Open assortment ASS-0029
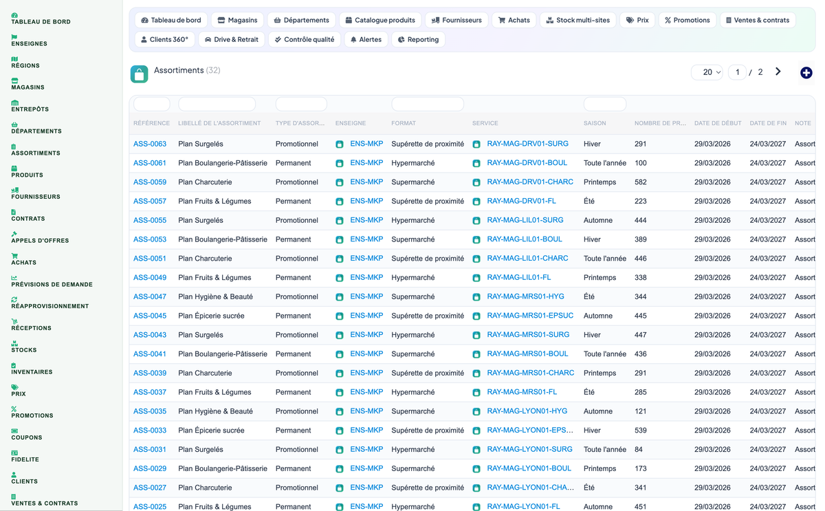825x511 pixels. click(150, 468)
